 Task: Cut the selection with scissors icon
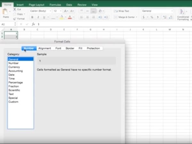(x=15, y=9)
